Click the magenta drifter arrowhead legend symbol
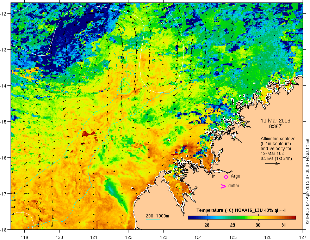The image size is (310, 240). point(223,186)
